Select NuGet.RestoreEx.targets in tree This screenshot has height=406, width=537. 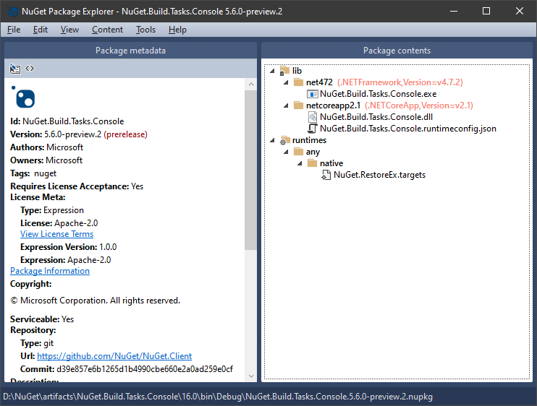point(379,175)
